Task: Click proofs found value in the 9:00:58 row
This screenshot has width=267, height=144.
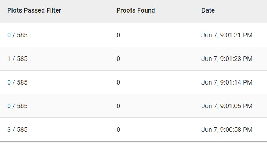Action: [118, 130]
